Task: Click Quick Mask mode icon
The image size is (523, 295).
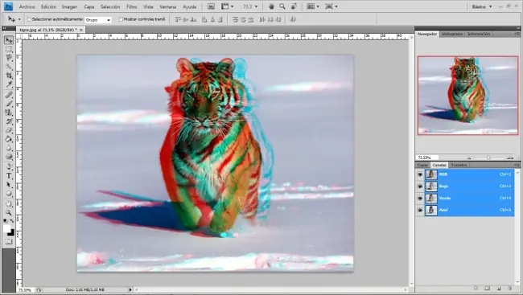Action: point(9,241)
